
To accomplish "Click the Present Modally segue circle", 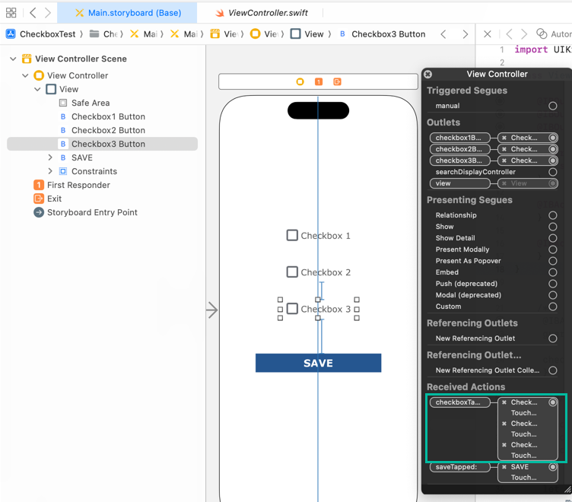I will 553,249.
